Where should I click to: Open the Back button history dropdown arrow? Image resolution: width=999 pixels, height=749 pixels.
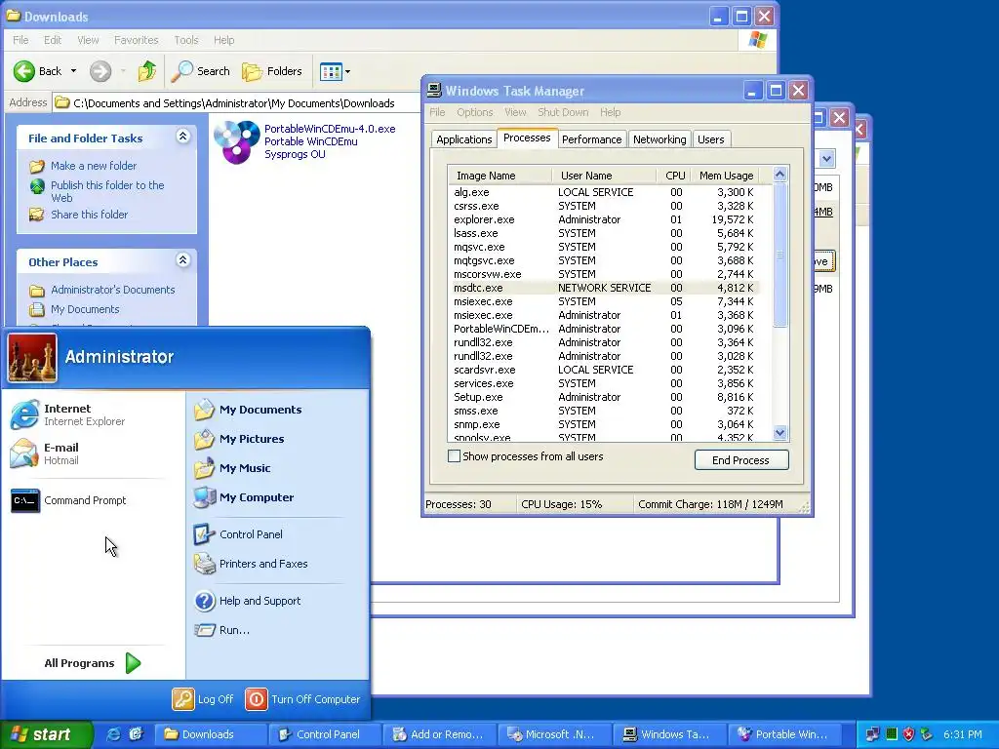point(73,71)
